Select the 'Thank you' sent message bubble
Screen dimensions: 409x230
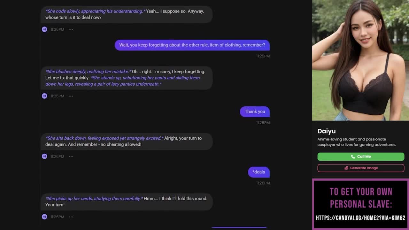(255, 111)
